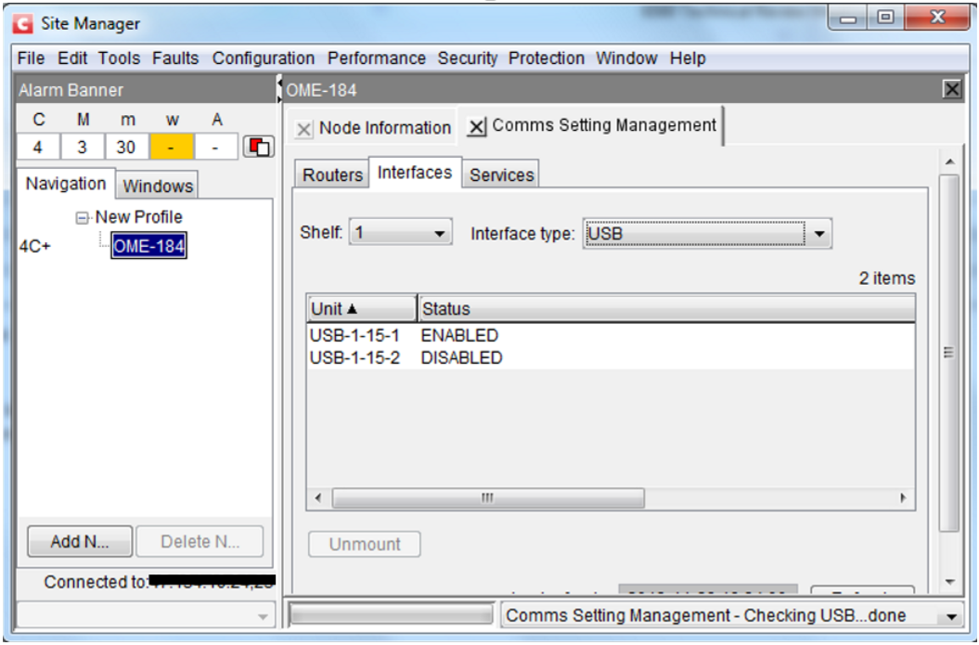Open the Configuration menu
The image size is (979, 645).
pos(263,58)
